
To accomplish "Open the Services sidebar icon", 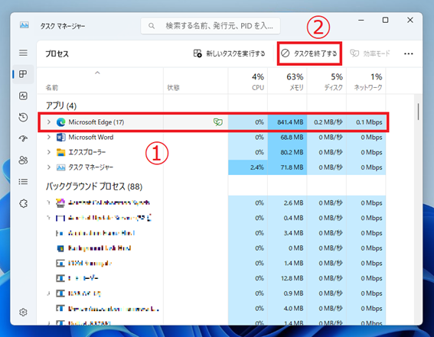I will [23, 203].
